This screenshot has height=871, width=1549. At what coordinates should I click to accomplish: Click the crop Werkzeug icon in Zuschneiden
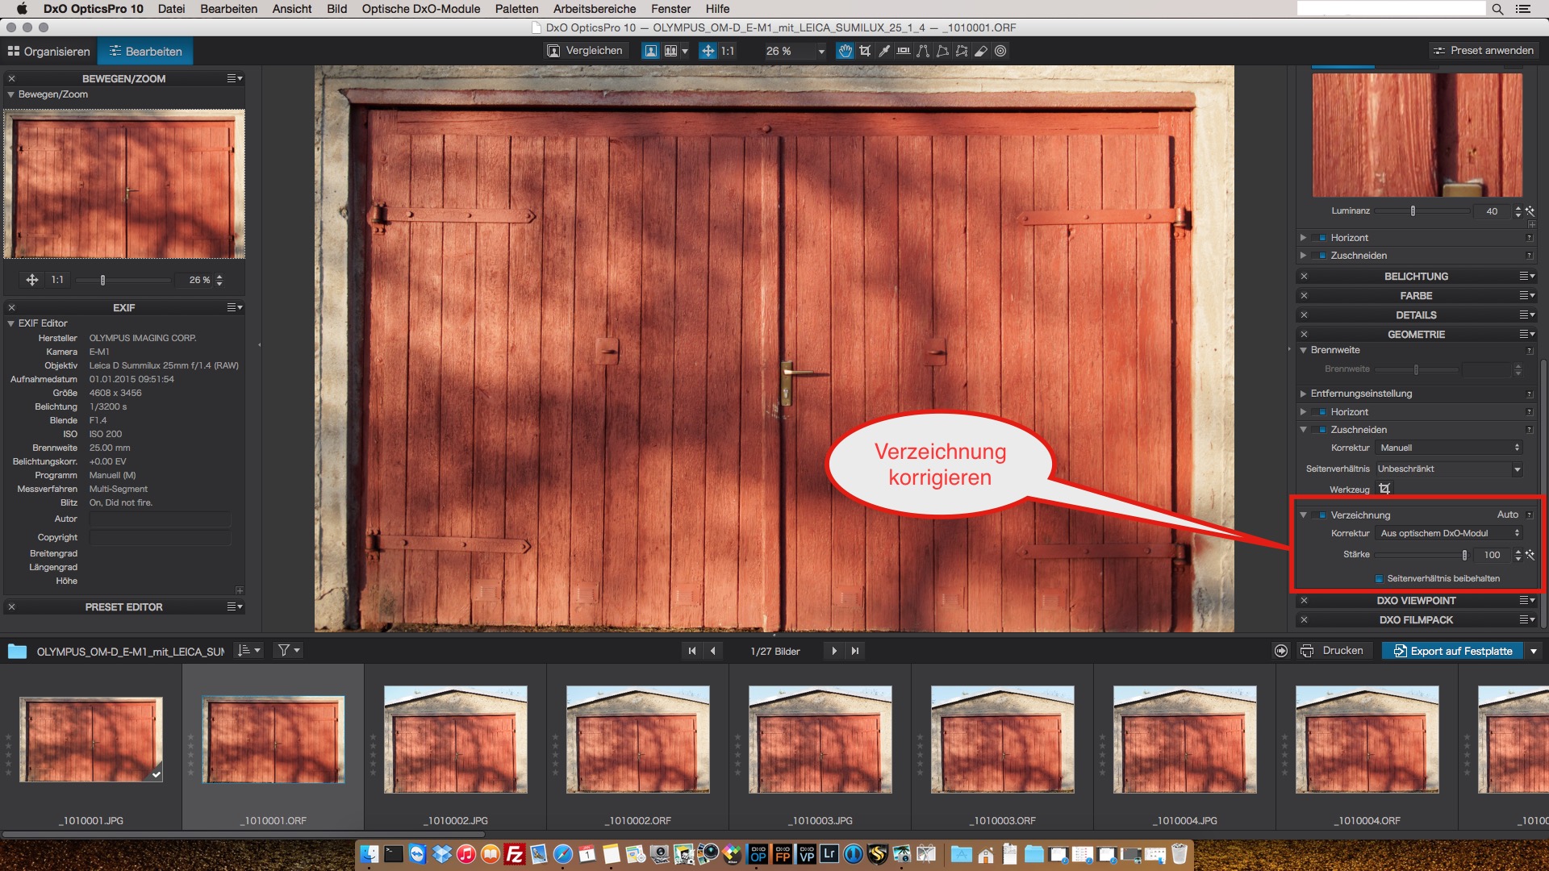(1384, 489)
